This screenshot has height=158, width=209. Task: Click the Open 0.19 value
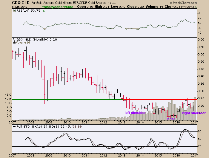point(85,7)
